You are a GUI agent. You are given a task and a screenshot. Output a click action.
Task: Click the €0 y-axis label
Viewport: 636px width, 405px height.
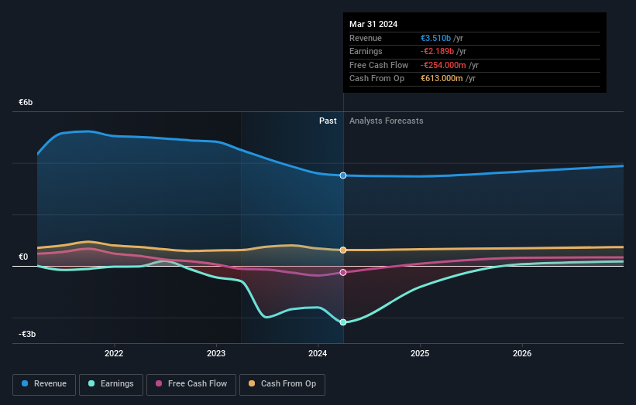(23, 257)
